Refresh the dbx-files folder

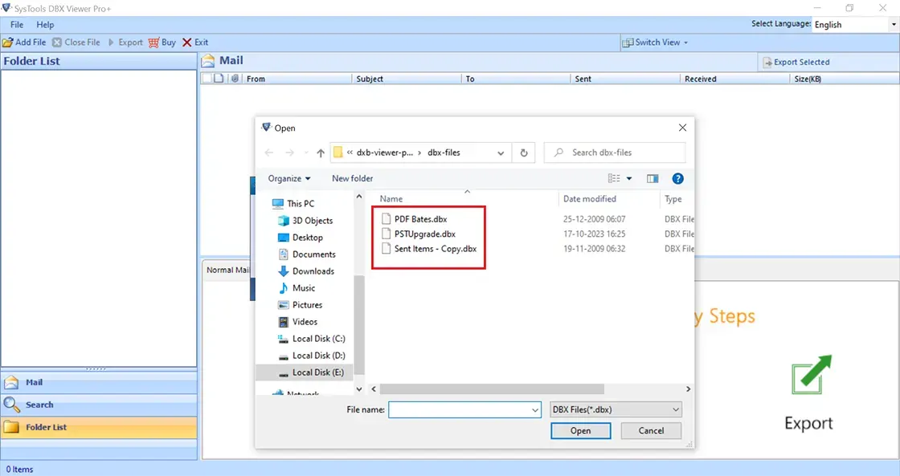coord(523,153)
